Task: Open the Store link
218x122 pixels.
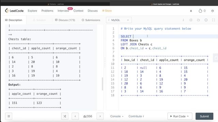Action: click(107, 11)
